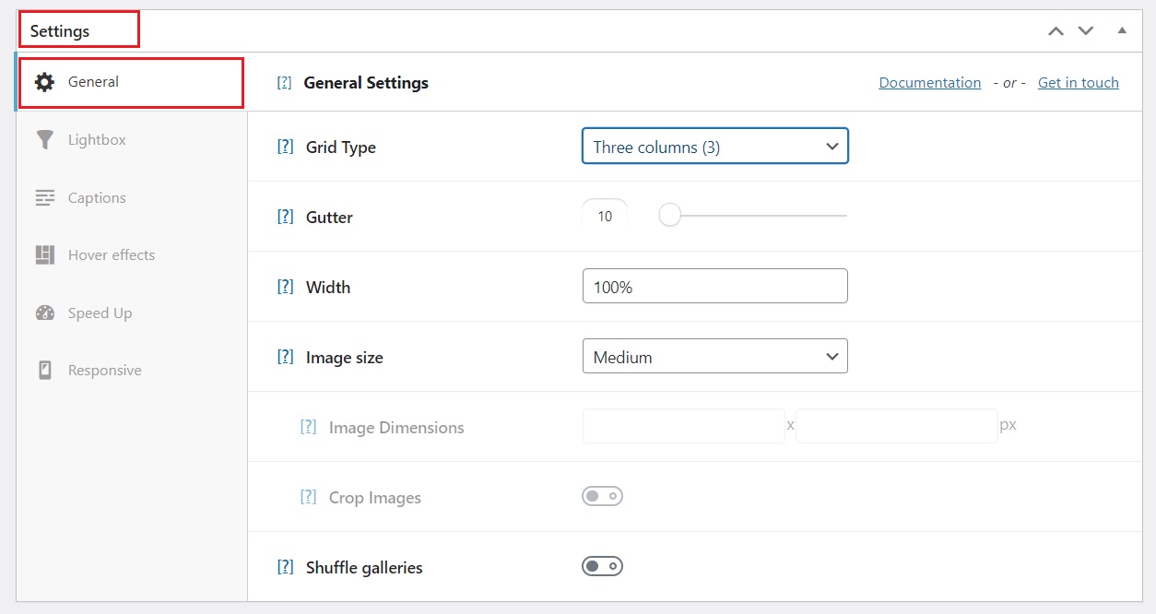
Task: Click the Captions lines icon
Action: (44, 198)
